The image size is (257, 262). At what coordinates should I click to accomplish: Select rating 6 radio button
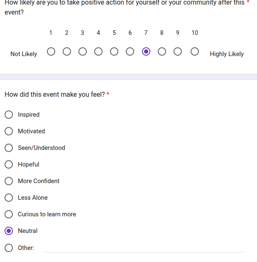coord(130,52)
